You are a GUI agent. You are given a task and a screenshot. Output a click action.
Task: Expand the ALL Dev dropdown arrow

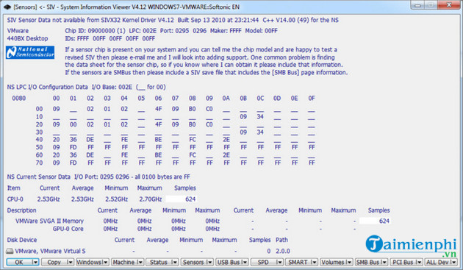tap(454, 262)
